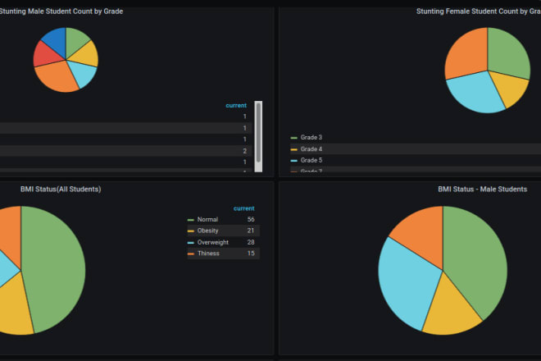
Task: Click the value 56 in the Normal row
Action: (251, 219)
